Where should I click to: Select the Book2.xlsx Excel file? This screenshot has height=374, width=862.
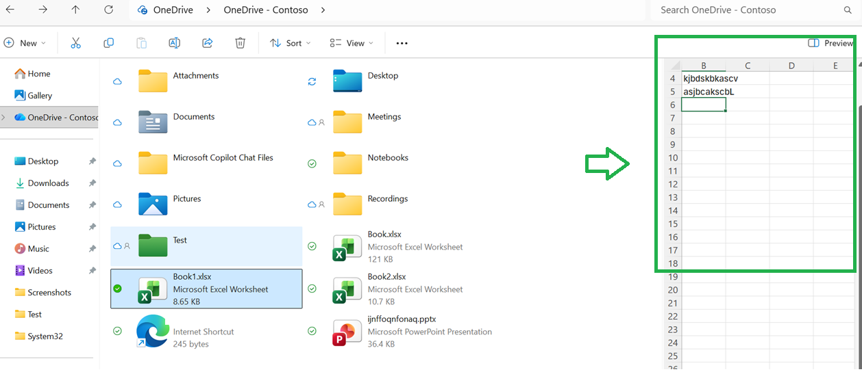tap(400, 289)
